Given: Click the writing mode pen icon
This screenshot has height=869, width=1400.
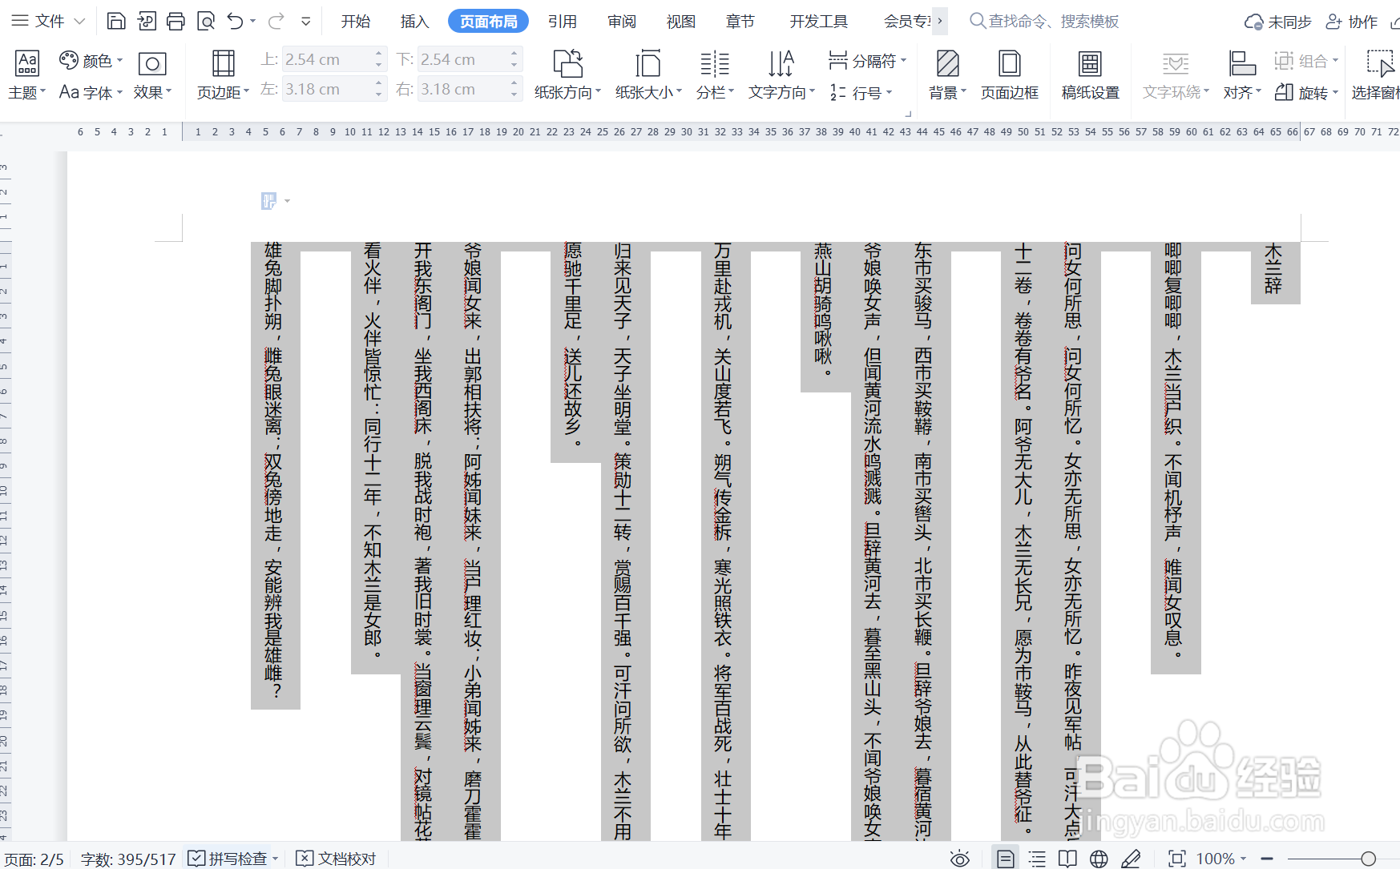Looking at the screenshot, I should pyautogui.click(x=1131, y=859).
